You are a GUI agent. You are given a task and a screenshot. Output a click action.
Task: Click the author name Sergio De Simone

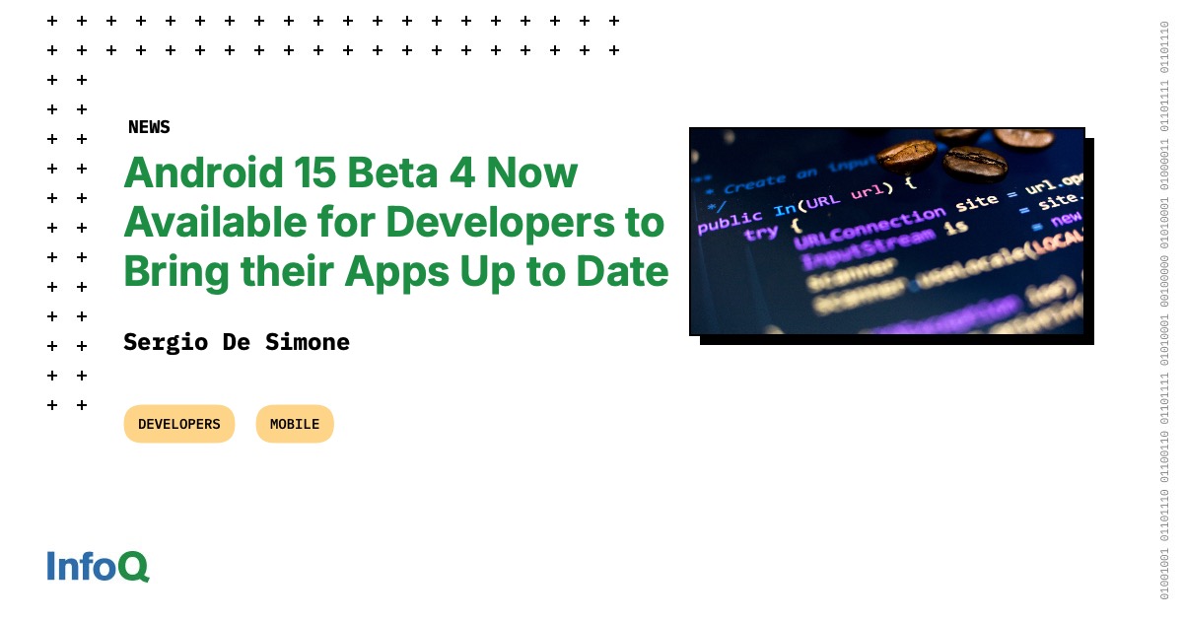point(237,342)
